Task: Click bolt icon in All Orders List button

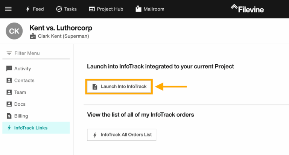Action: coord(95,135)
